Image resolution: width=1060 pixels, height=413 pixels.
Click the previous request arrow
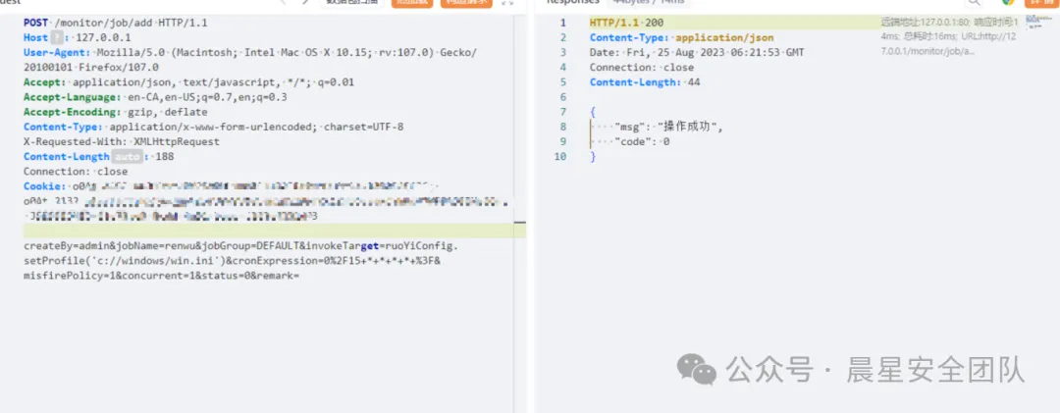point(283,3)
